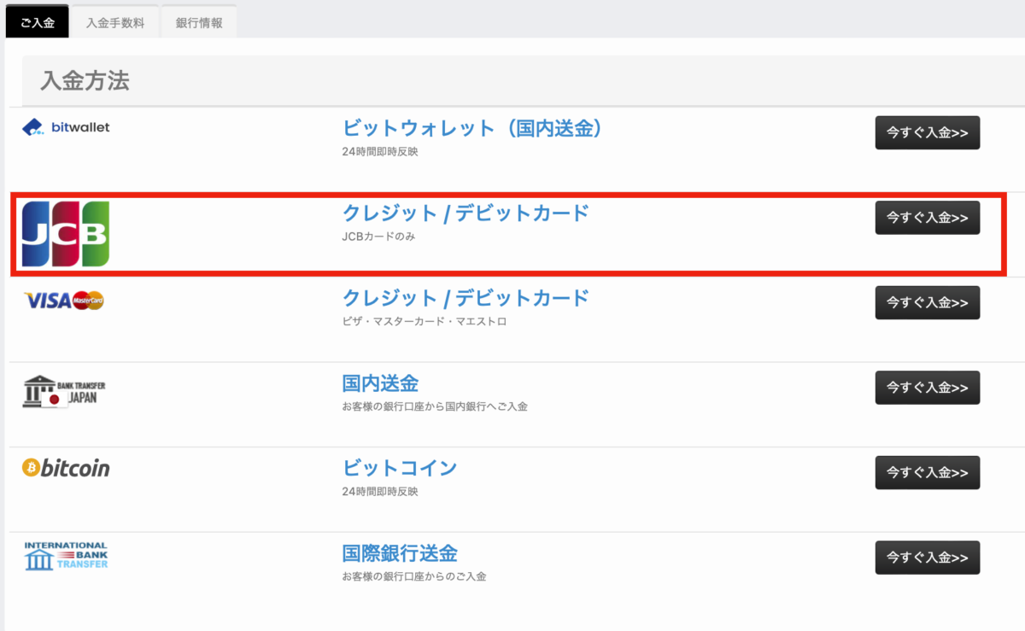Click the bitcoin logo icon
This screenshot has height=631, width=1025.
tap(66, 468)
